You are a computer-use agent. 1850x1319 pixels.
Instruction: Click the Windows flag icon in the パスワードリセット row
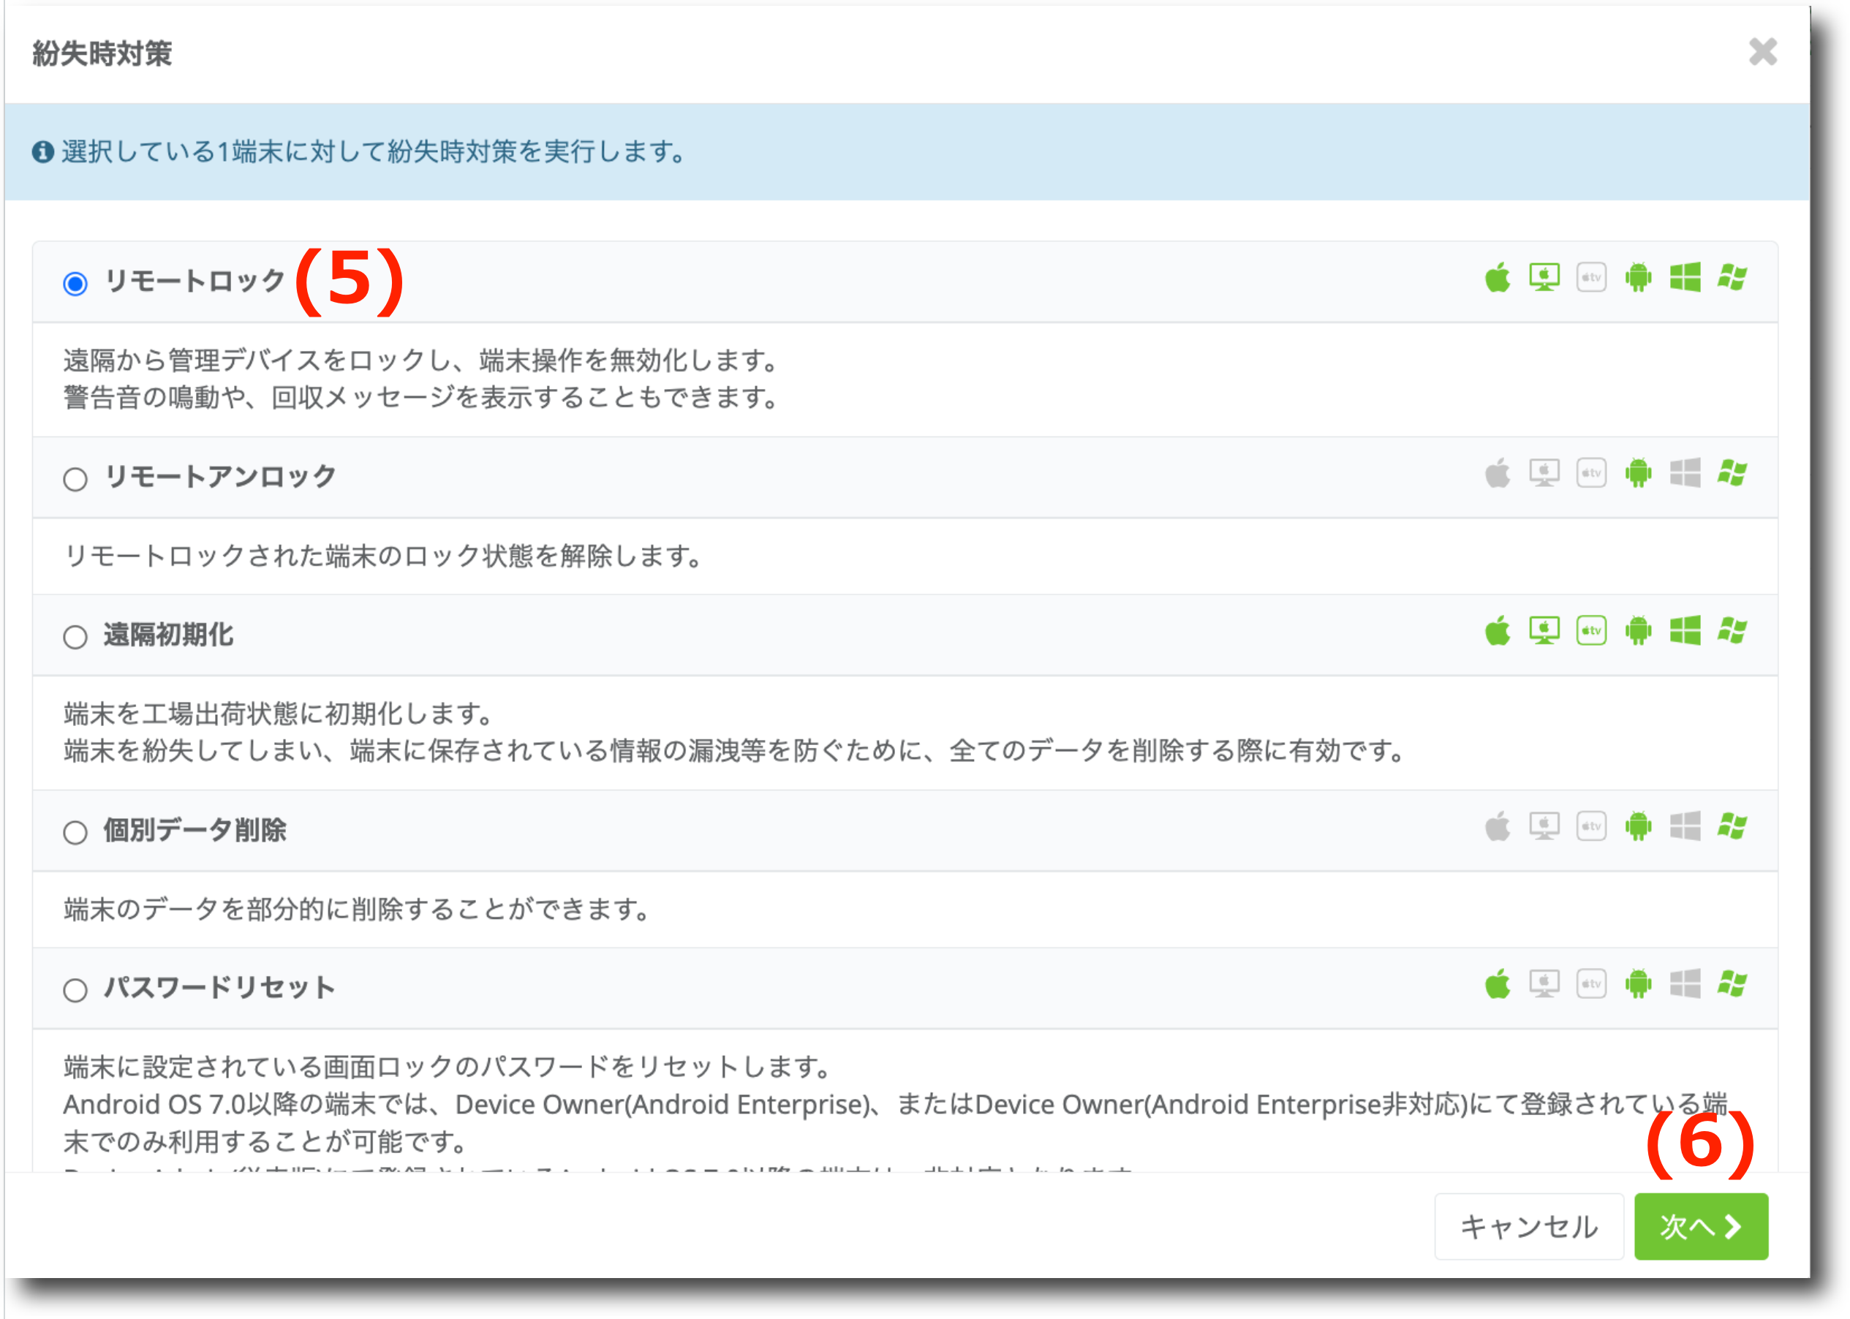[x=1732, y=984]
